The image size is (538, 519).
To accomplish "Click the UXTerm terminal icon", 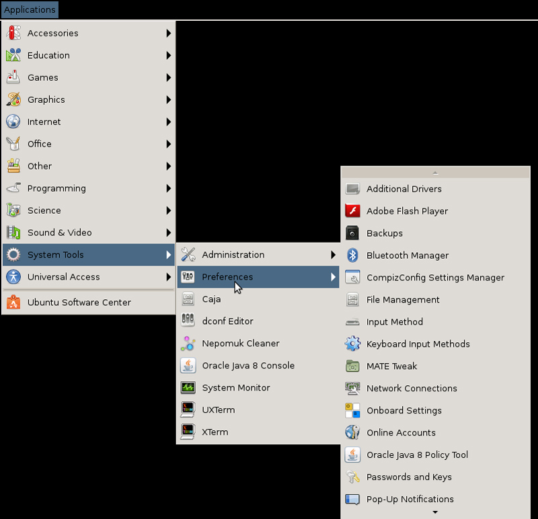I will [x=188, y=409].
